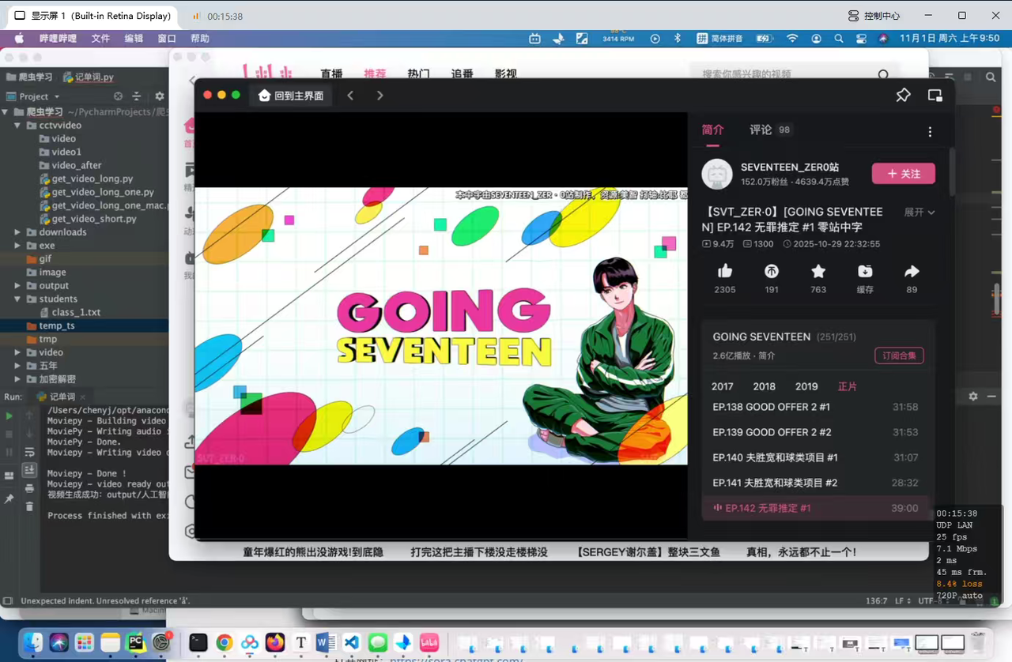Collapse the cctvvideo folder in Project tree
Image resolution: width=1012 pixels, height=662 pixels.
tap(18, 125)
